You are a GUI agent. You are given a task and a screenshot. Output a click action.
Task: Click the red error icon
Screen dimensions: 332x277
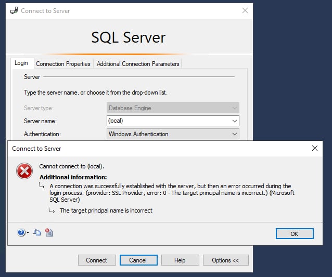coord(24,171)
